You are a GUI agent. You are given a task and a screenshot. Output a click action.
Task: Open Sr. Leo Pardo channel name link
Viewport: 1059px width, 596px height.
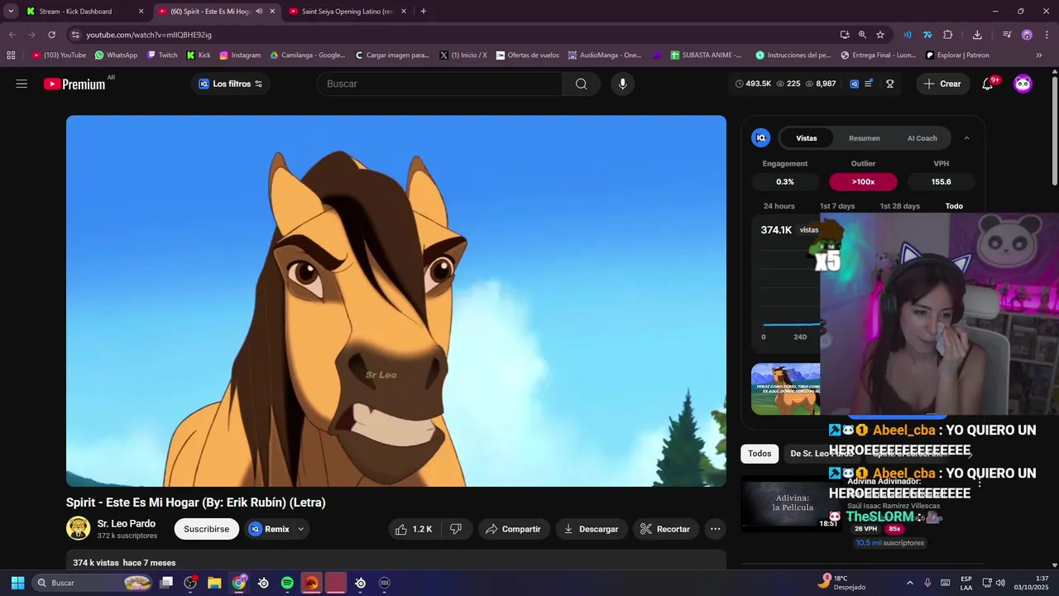pos(127,524)
